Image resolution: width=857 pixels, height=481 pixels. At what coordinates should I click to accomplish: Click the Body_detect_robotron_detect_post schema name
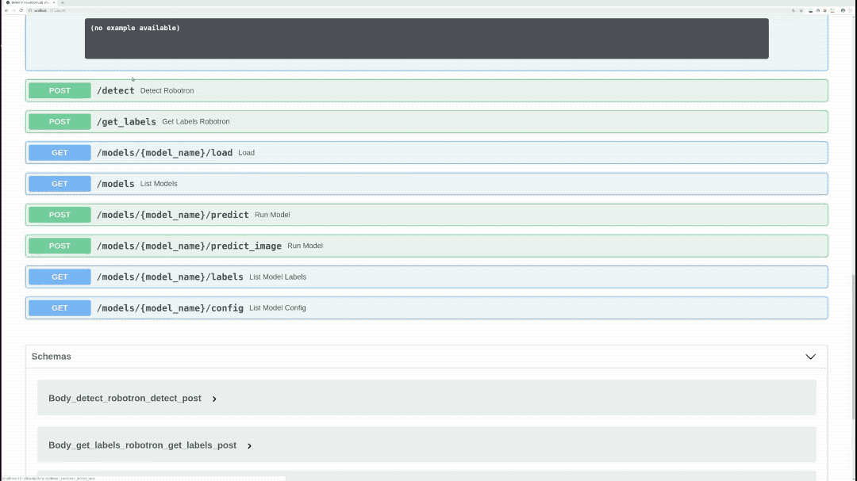pyautogui.click(x=125, y=399)
